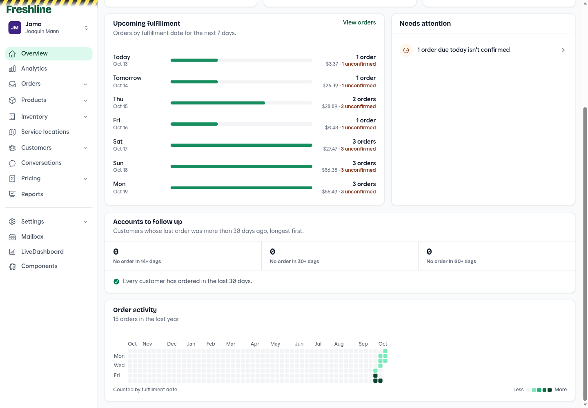Click the clock icon in Needs attention

coord(406,50)
